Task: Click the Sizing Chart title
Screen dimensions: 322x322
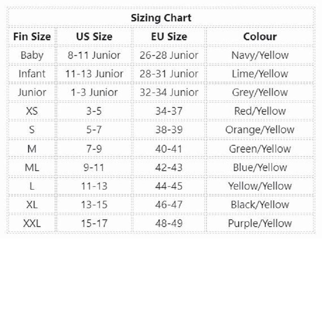Action: (161, 18)
